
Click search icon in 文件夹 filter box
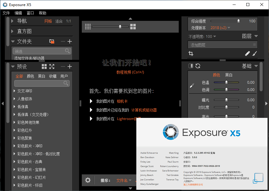click(x=68, y=51)
